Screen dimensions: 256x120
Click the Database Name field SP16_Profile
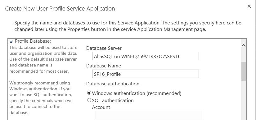click(x=145, y=74)
